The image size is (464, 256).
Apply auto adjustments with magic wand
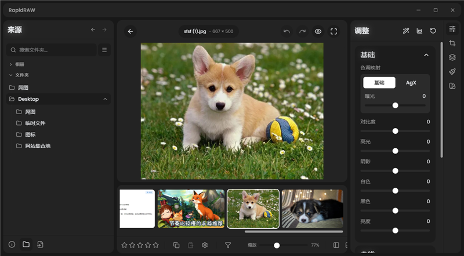pos(406,31)
